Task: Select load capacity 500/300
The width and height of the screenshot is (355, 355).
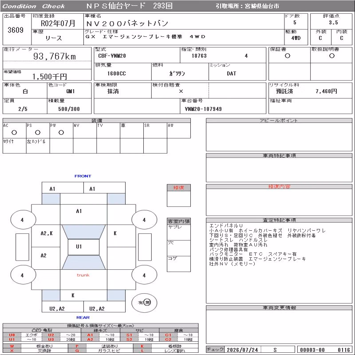Action: point(69,109)
